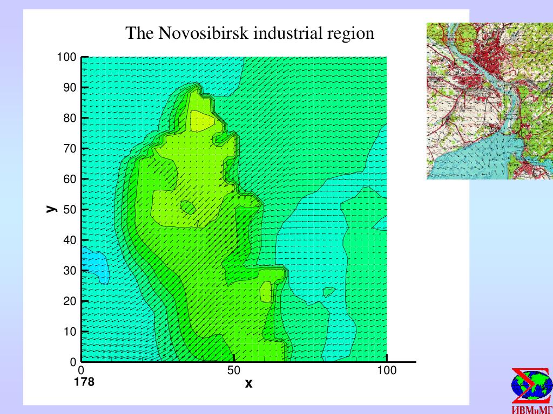
Task: Click the 0 label at the x axis origin
Action: click(81, 370)
